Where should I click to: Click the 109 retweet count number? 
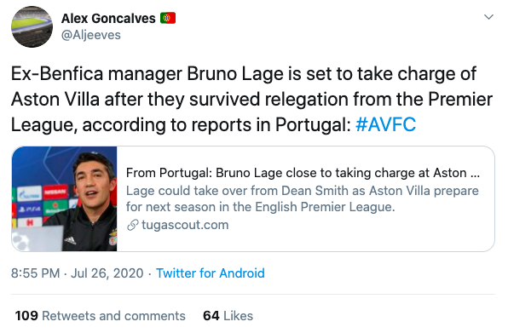point(26,316)
